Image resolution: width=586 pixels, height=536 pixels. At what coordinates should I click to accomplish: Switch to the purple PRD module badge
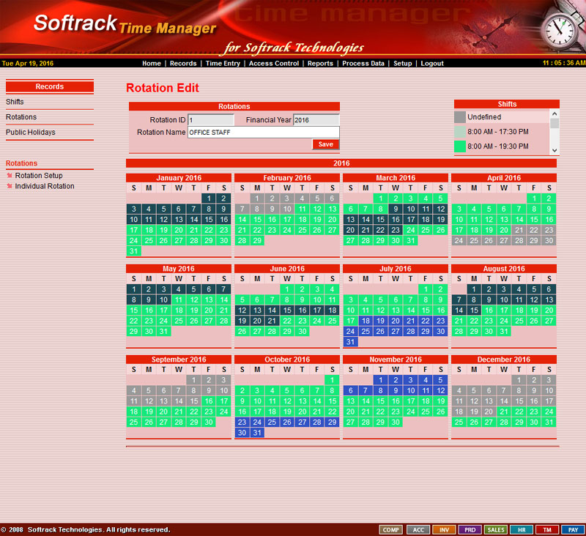click(x=470, y=529)
